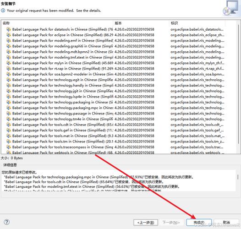Click the help question mark icon
This screenshot has height=229, width=241.
click(x=6, y=222)
